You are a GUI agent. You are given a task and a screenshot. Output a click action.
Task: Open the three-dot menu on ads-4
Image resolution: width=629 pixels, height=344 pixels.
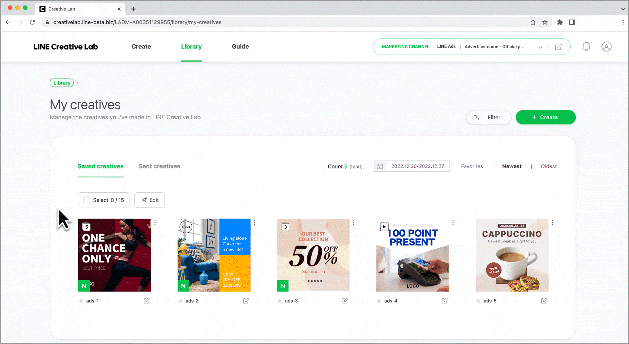(x=453, y=222)
